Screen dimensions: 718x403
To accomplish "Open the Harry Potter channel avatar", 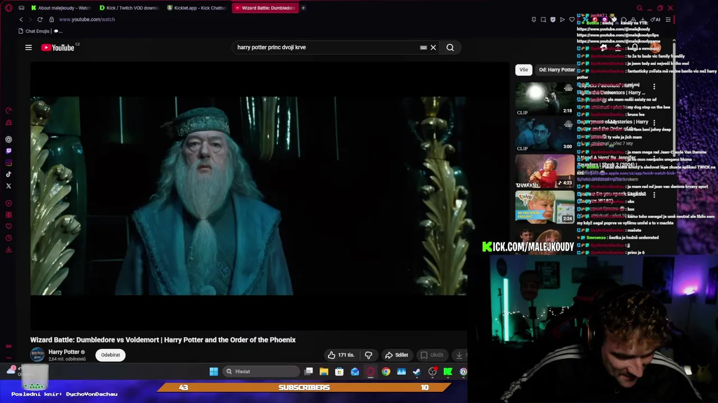I will point(37,355).
